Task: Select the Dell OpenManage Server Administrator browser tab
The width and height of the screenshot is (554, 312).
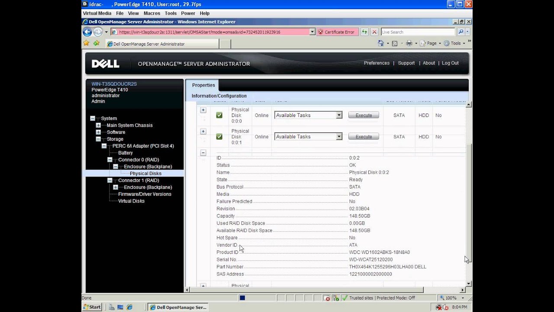Action: pyautogui.click(x=162, y=44)
